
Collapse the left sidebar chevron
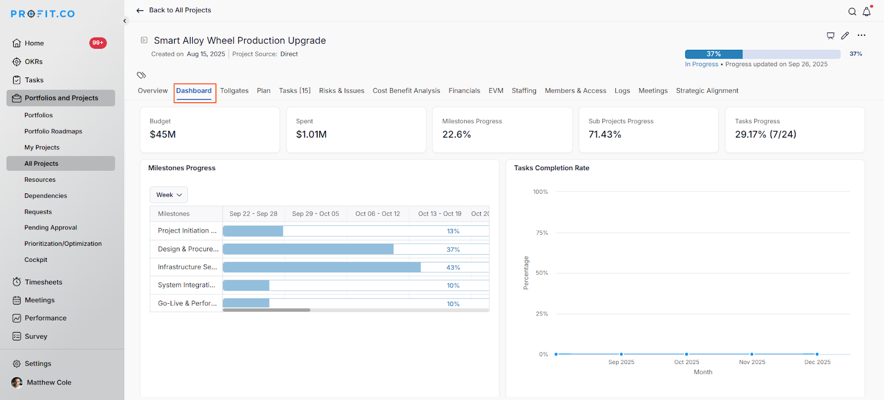(125, 21)
